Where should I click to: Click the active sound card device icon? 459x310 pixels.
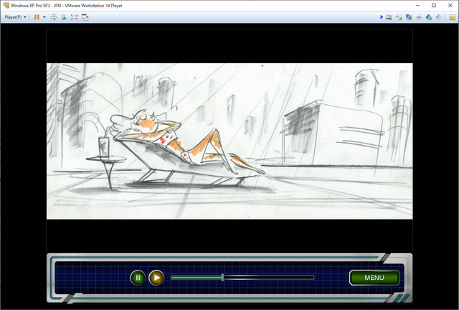tap(429, 17)
